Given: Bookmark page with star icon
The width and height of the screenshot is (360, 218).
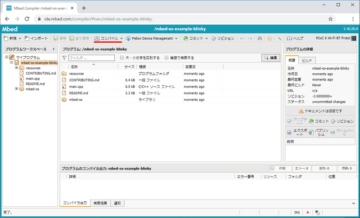Looking at the screenshot, I should 330,19.
